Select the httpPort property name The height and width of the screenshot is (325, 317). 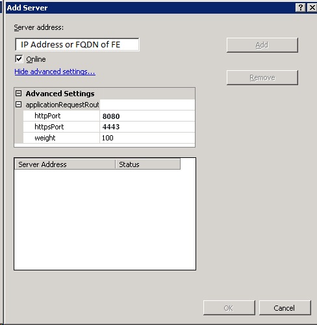click(47, 116)
